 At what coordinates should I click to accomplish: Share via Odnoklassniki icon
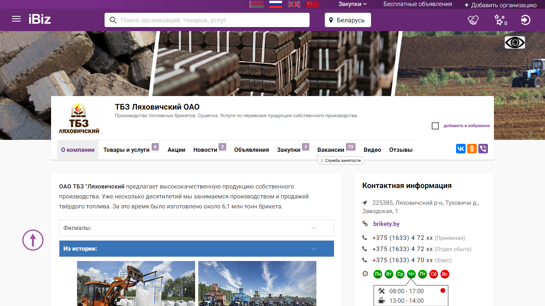click(x=472, y=149)
